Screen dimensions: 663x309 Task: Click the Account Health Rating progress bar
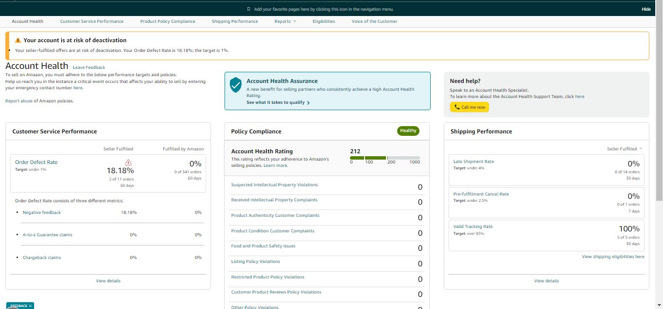coord(385,158)
